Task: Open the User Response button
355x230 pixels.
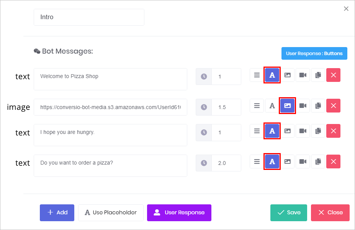Action: click(179, 212)
